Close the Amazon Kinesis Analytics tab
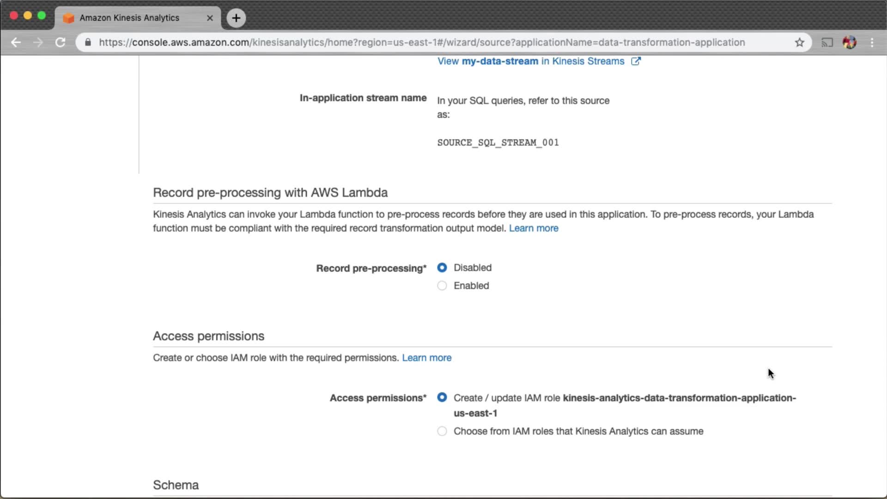This screenshot has width=887, height=499. (210, 18)
